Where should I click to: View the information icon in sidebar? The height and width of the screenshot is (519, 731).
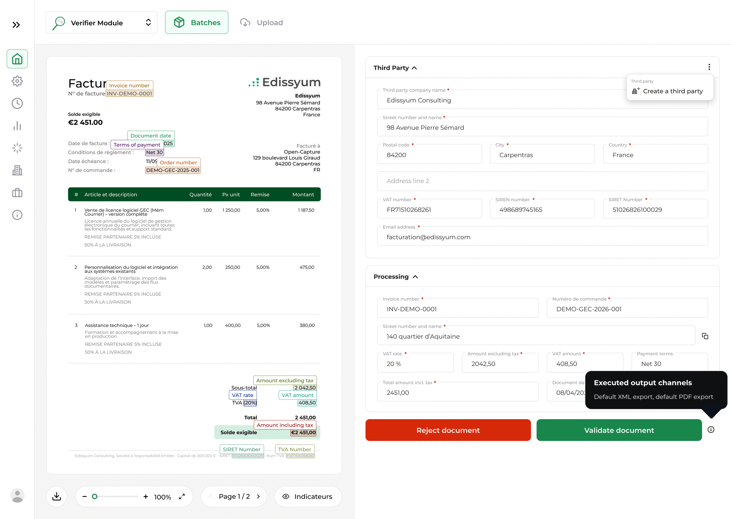17,215
